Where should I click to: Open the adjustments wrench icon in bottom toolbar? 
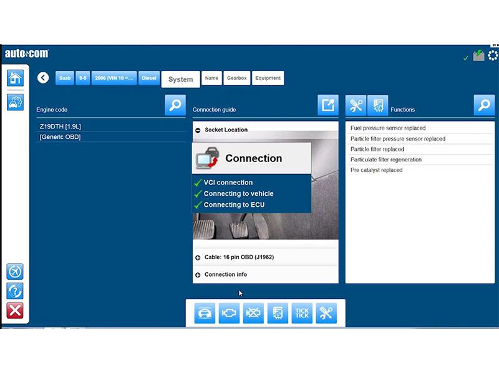coord(326,314)
